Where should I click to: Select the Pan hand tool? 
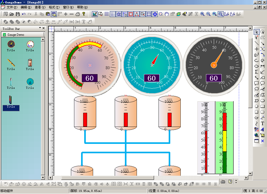167,14
